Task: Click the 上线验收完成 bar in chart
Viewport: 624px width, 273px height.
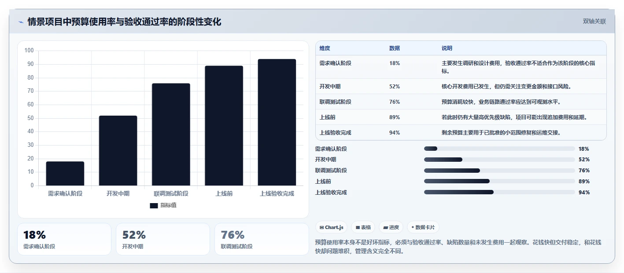Action: [x=277, y=122]
